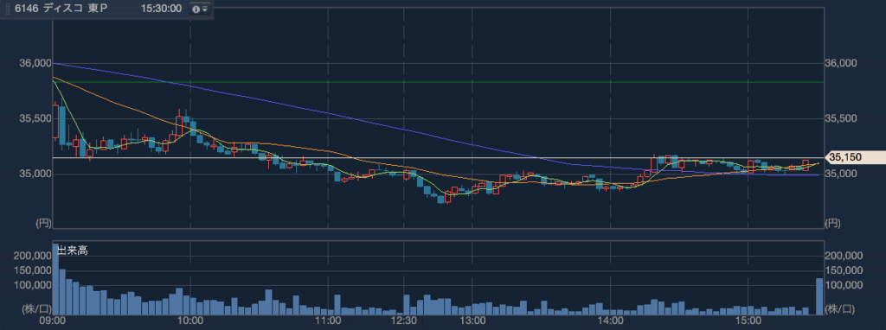The width and height of the screenshot is (886, 330).
Task: Click the 10:00 time axis label
Action: [190, 321]
